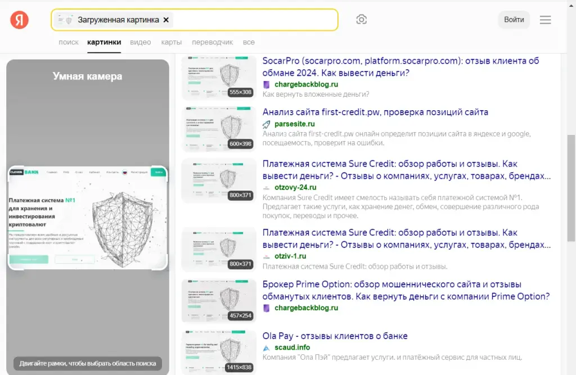Image resolution: width=576 pixels, height=375 pixels.
Task: Click the Войти login button
Action: 514,20
